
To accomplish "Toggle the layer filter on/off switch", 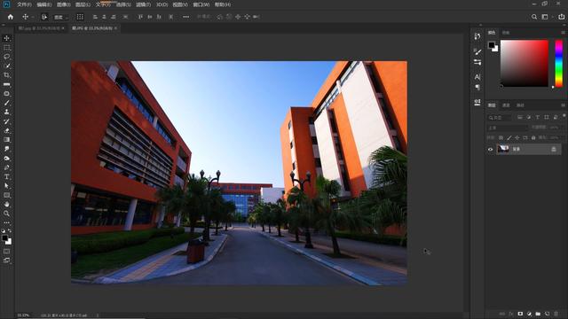I will [x=564, y=116].
